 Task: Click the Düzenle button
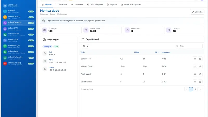click(x=197, y=12)
